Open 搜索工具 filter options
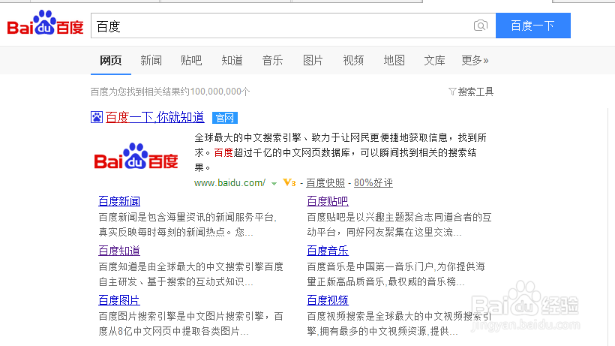The image size is (615, 346). [x=471, y=92]
